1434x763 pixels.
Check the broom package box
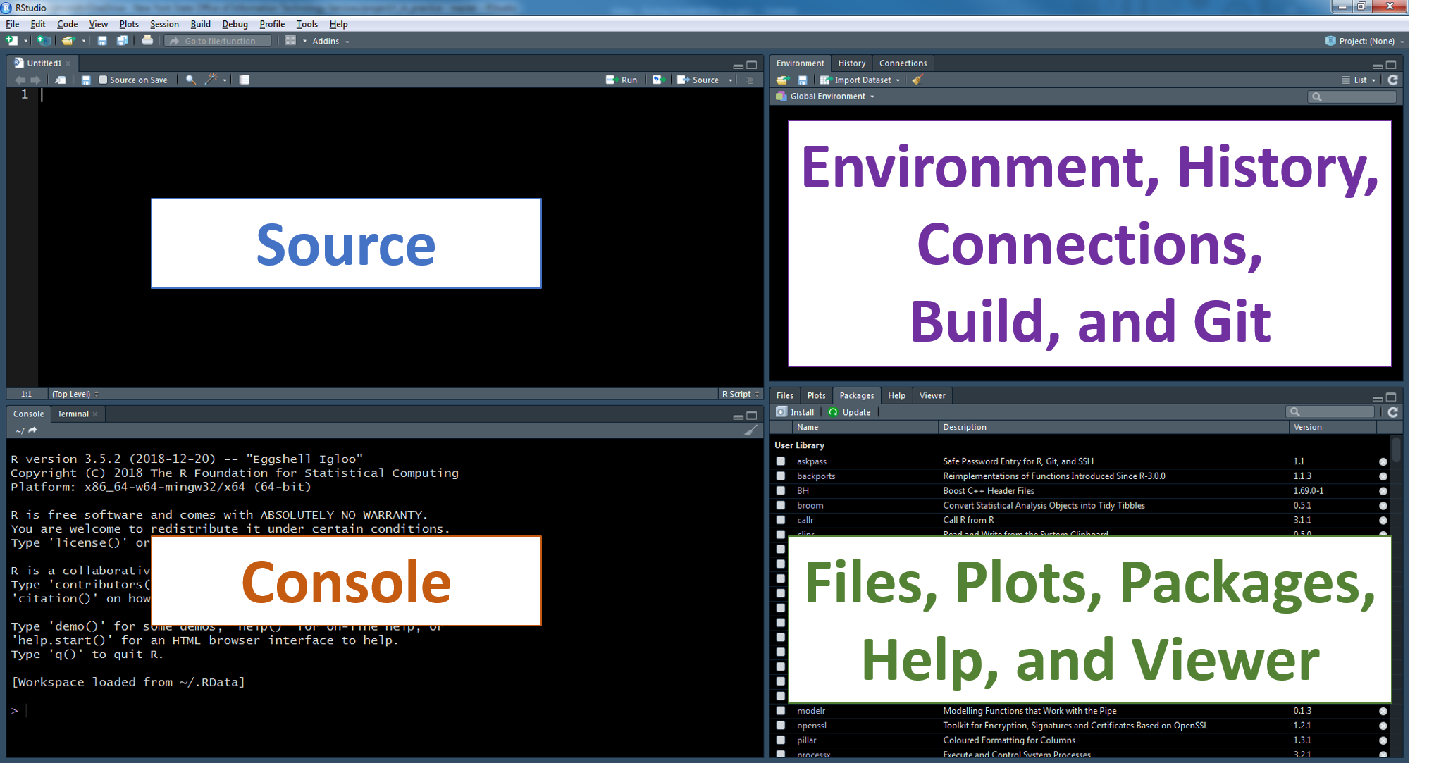point(781,506)
